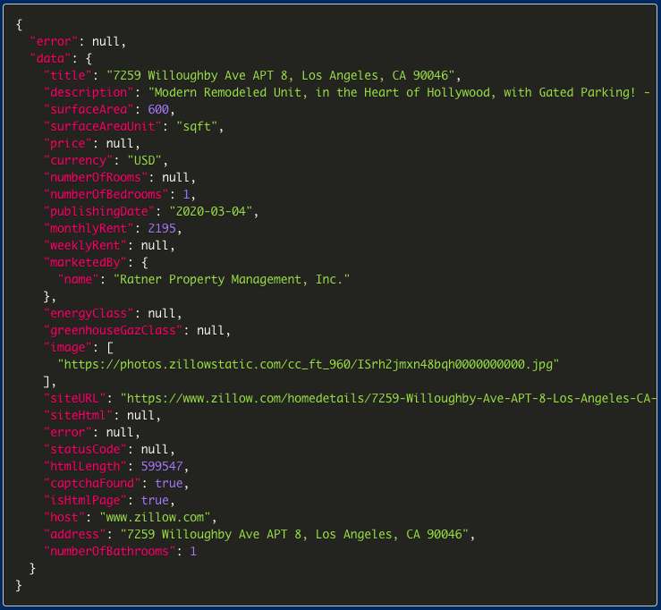Click the "numberOfBathrooms" key
The height and width of the screenshot is (610, 661).
click(x=110, y=551)
